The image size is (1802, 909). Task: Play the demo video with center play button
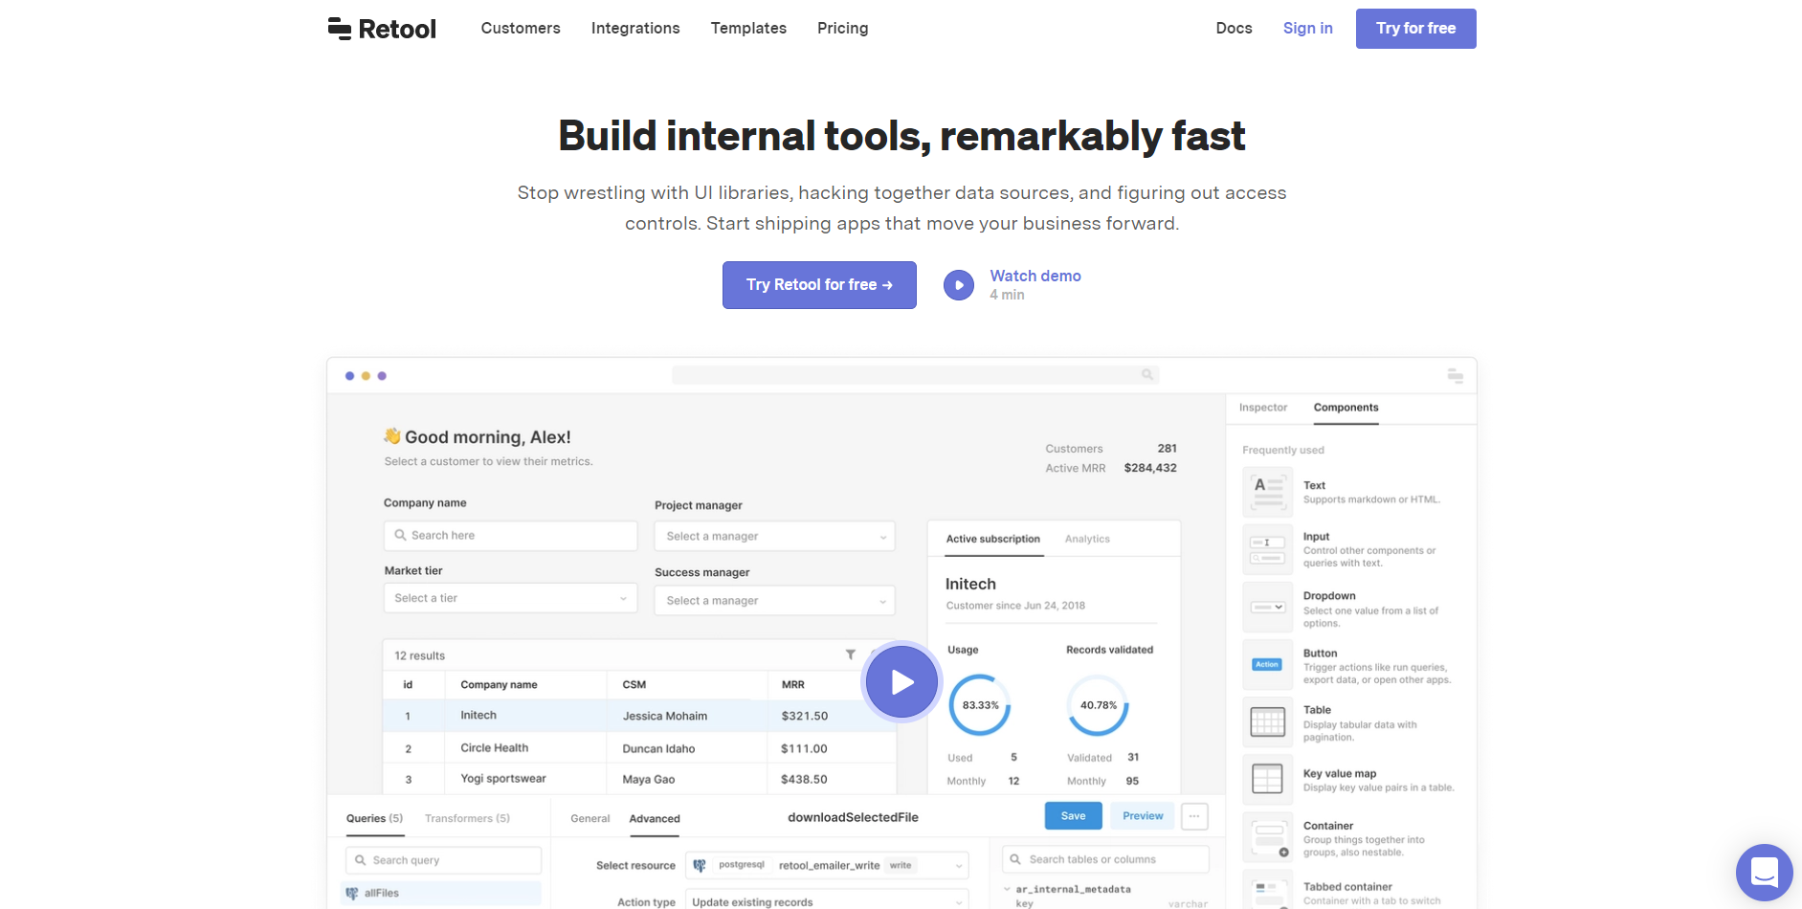(x=901, y=682)
